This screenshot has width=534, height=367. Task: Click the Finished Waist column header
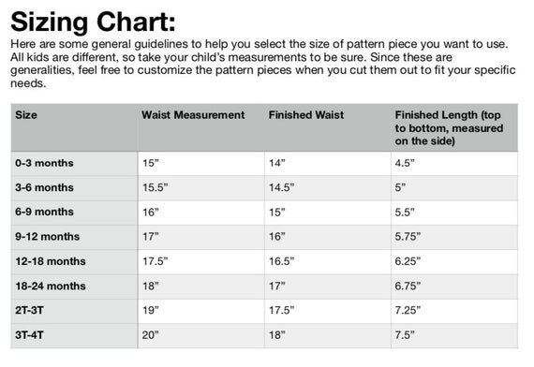point(306,115)
